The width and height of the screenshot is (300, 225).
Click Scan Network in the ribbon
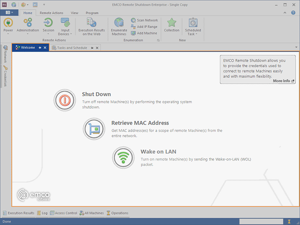pos(144,20)
